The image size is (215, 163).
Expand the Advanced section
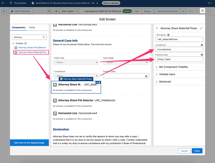165,82
